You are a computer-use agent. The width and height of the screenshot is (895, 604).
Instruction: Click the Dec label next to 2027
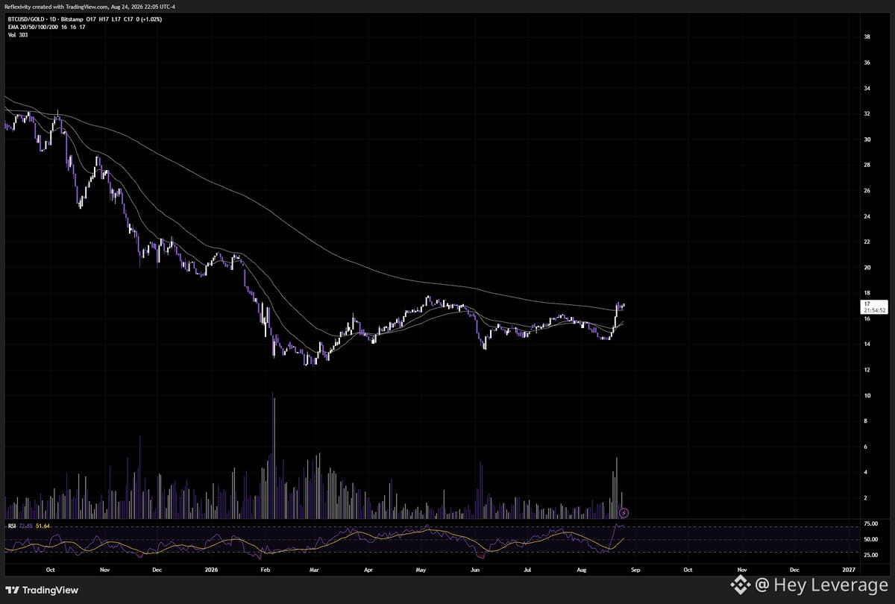[x=794, y=569]
